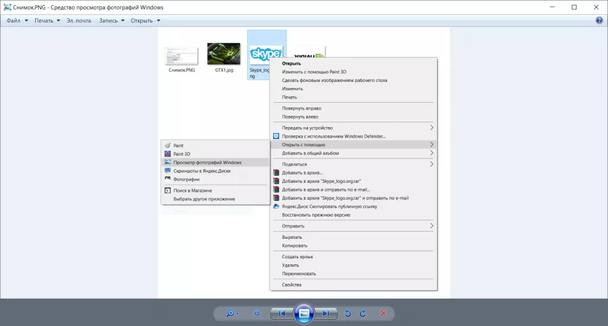This screenshot has width=608, height=326.
Task: Open the help question mark icon
Action: tap(599, 21)
